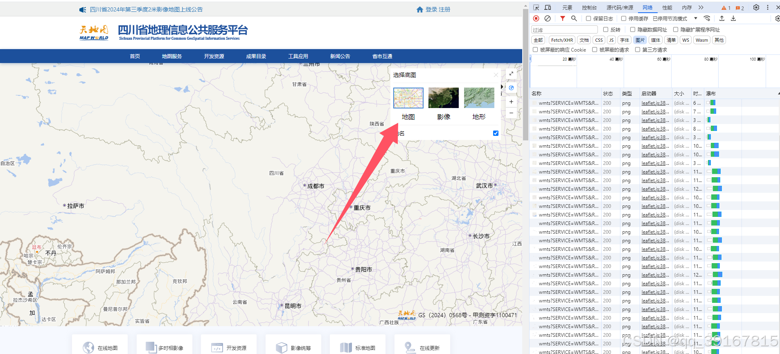Open DevTools three-dot customize menu
This screenshot has height=354, width=780.
(x=768, y=7)
